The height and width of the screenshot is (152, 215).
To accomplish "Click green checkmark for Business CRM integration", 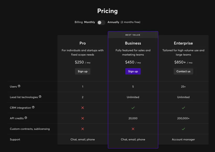I will 133,108.
